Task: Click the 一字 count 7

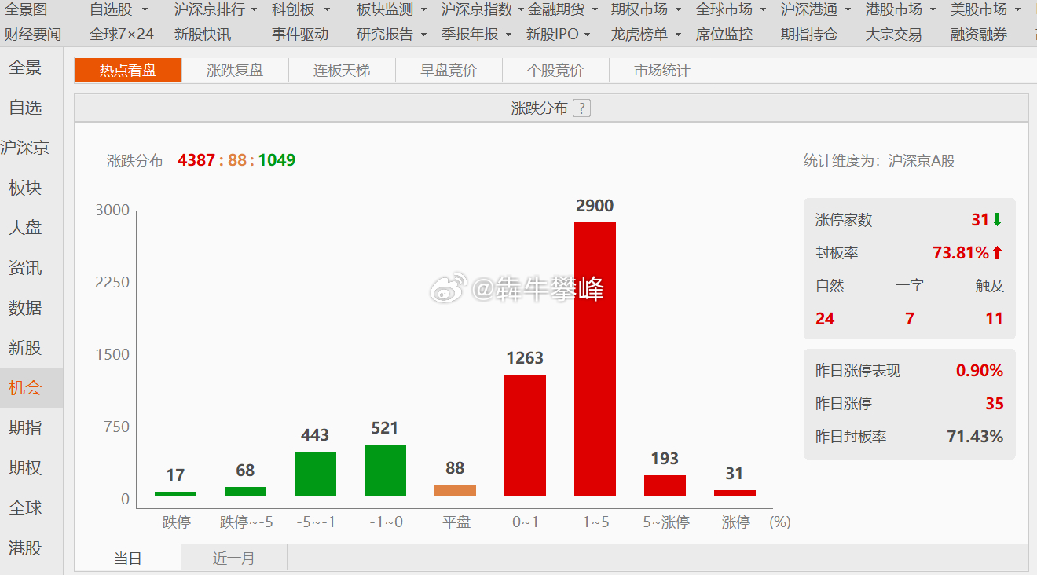Action: 910,319
